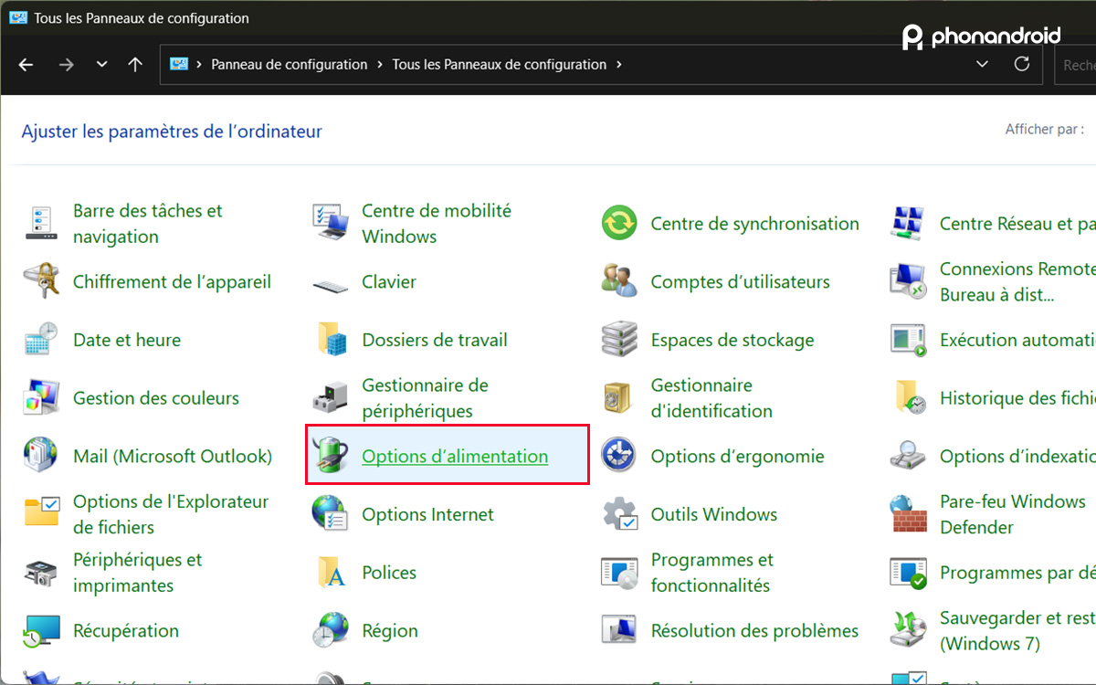Open the address bar history dropdown

point(983,65)
